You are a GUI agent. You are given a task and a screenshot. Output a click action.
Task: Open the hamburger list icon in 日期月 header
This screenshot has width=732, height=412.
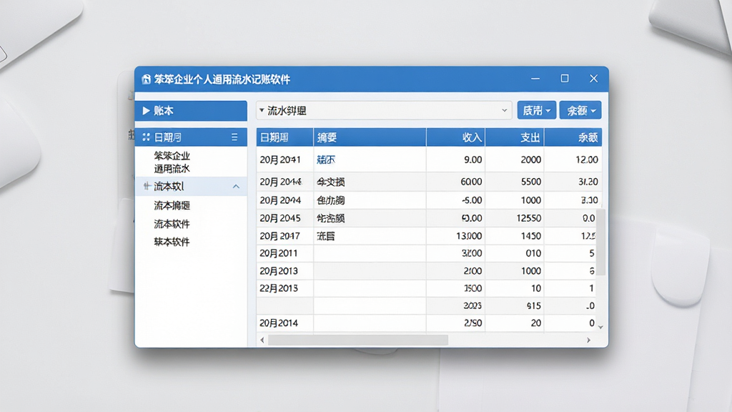[x=234, y=137]
